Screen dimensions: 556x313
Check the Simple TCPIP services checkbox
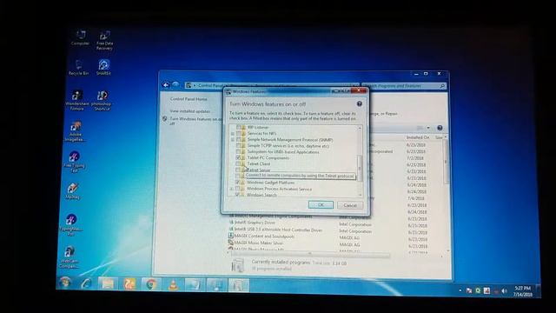(239, 145)
